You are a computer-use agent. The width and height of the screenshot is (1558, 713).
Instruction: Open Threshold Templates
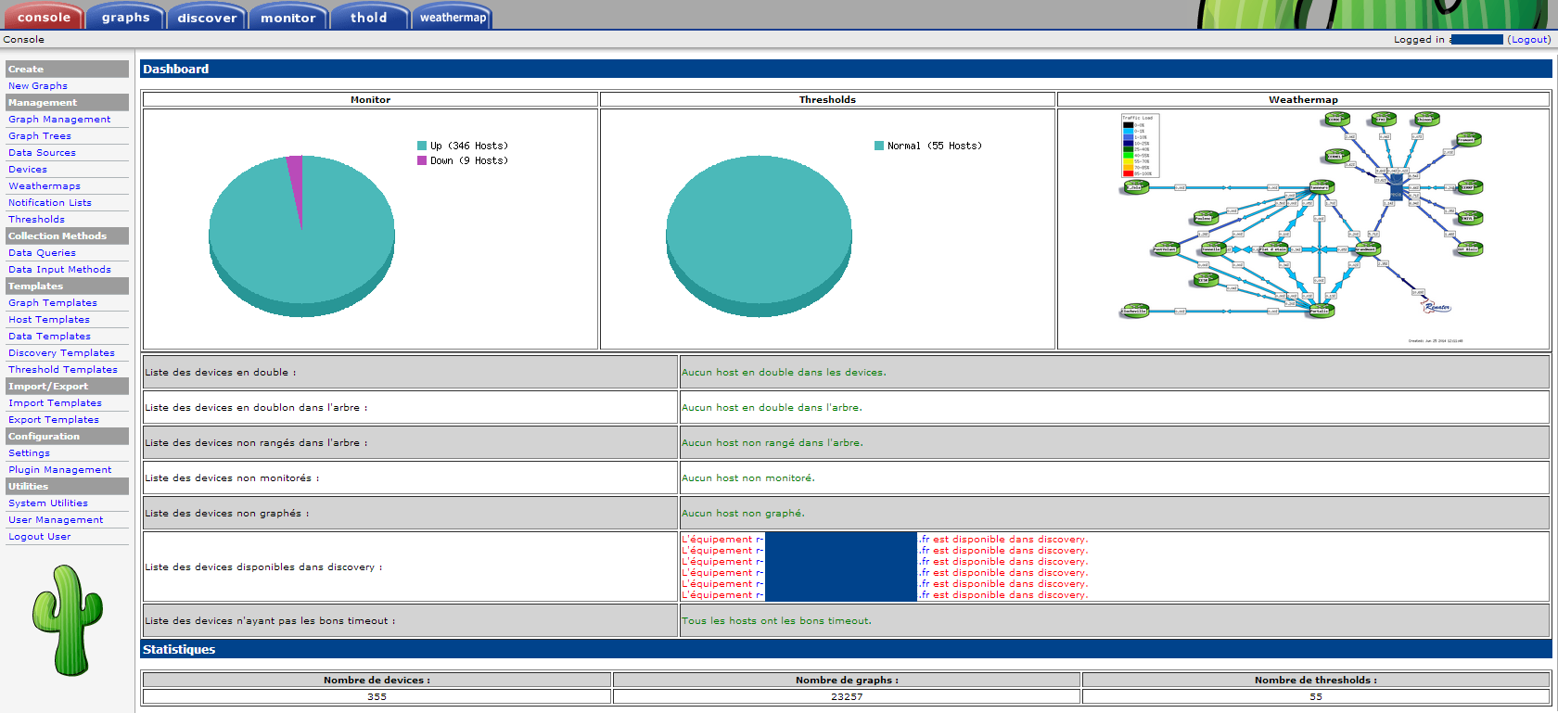(x=63, y=369)
